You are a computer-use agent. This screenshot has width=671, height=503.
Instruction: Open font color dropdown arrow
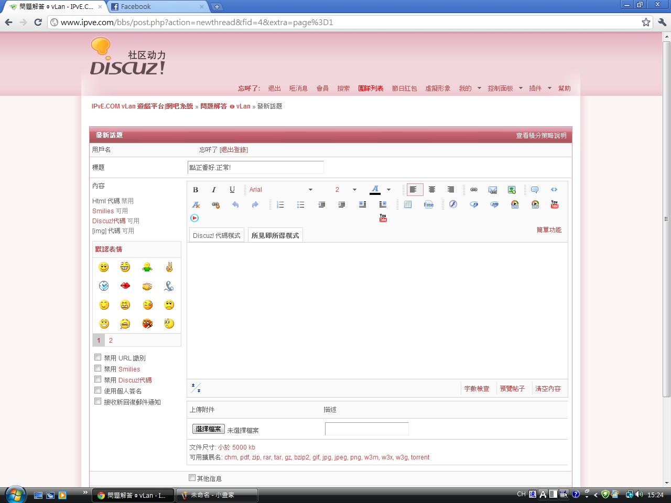pos(388,190)
